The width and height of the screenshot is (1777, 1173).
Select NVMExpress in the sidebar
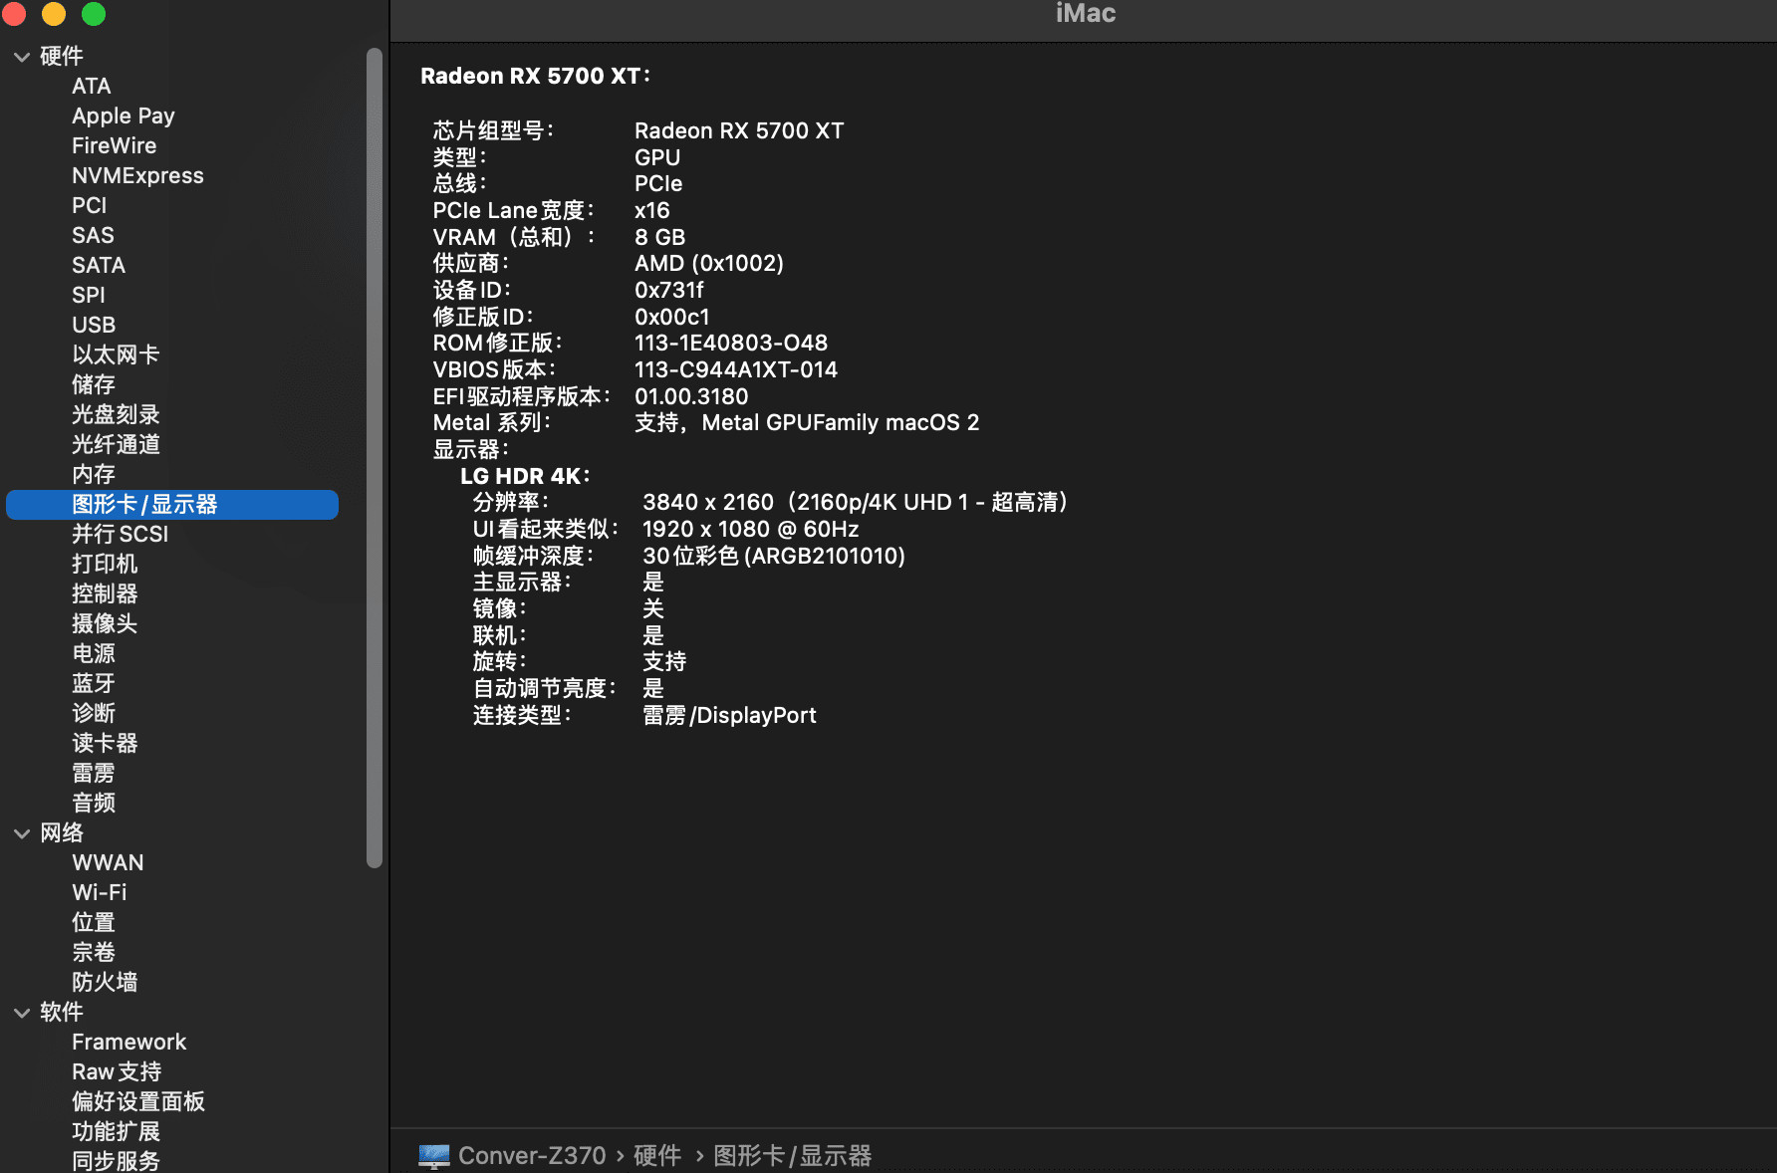[137, 176]
